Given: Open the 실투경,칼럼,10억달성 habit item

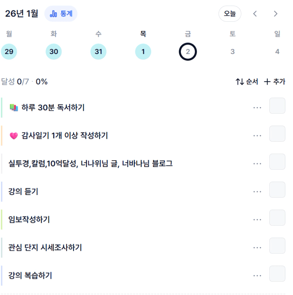Looking at the screenshot, I should click(x=91, y=163).
